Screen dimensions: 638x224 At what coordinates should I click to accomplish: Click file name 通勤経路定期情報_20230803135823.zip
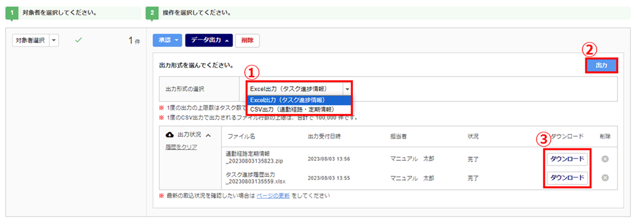pos(255,157)
